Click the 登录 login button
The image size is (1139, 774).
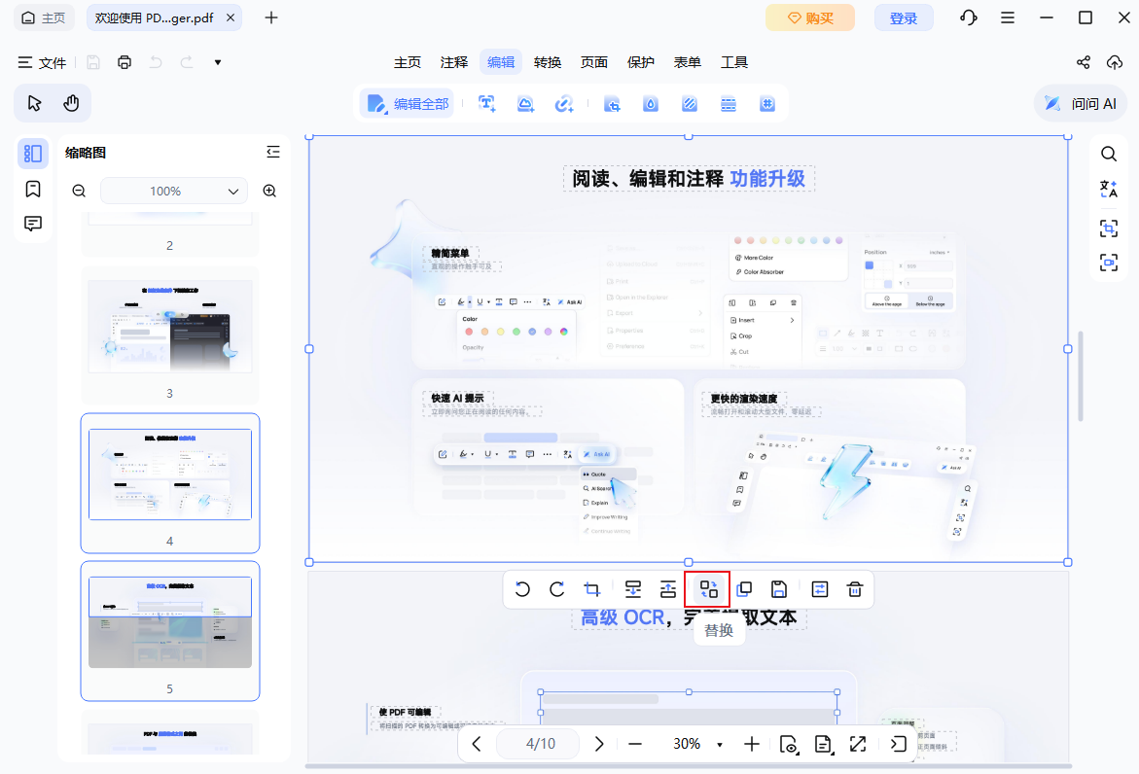click(903, 18)
